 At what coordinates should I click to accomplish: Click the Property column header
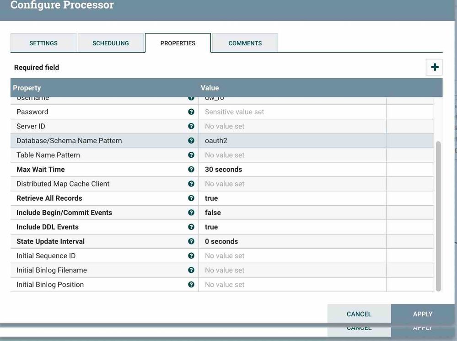coord(27,88)
